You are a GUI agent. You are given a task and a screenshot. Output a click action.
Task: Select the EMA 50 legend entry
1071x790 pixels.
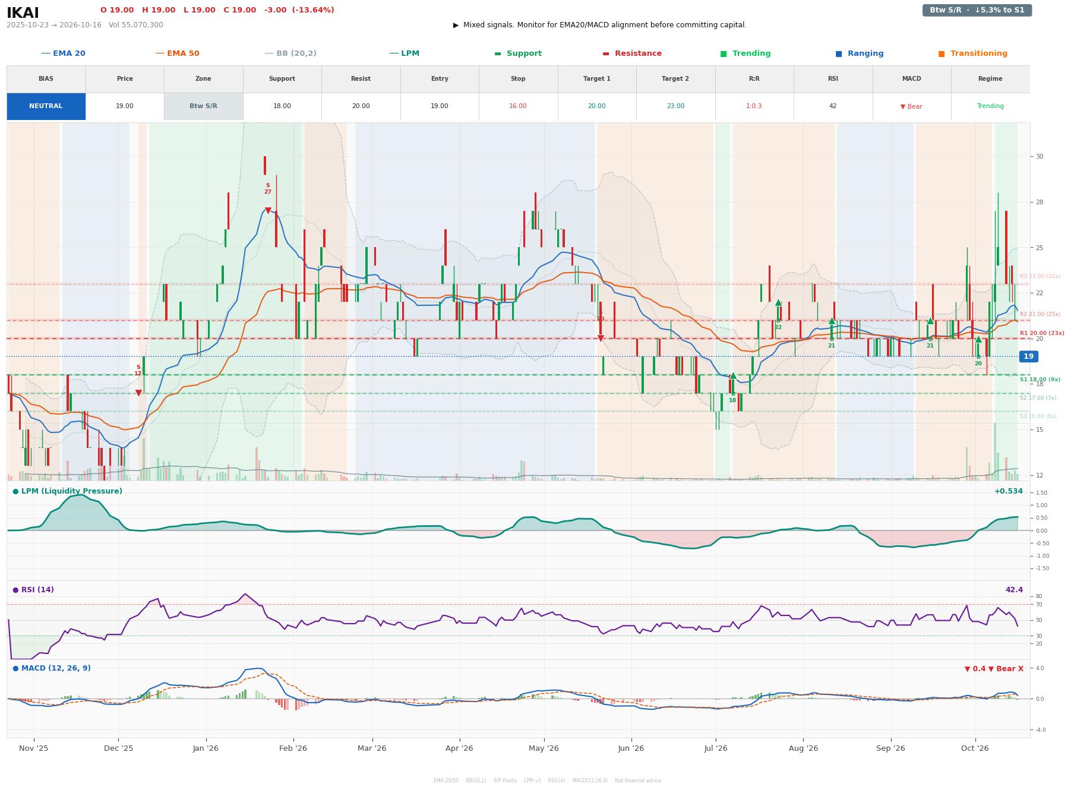coord(177,53)
